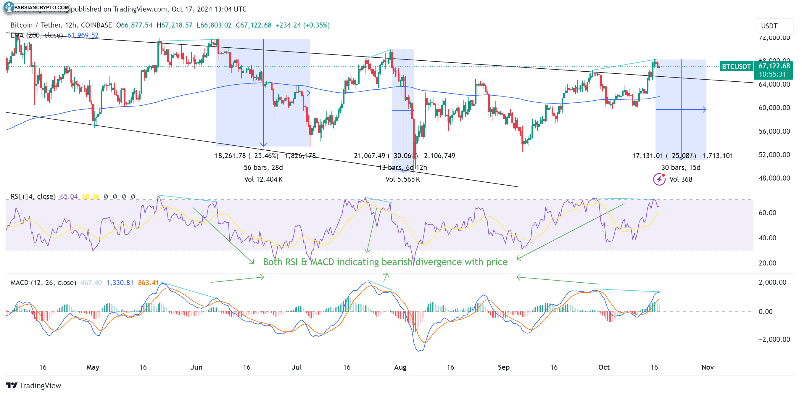Click the low price L66,803.02 value
The width and height of the screenshot is (802, 396).
tap(214, 25)
